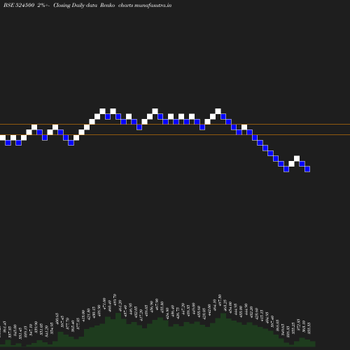
Task: Click the 454.00 price label
Action: tap(230, 307)
